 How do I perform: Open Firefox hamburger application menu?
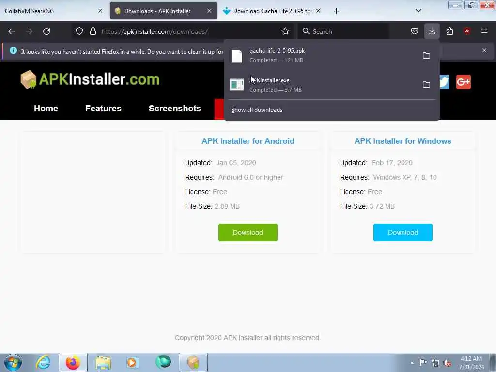(x=484, y=31)
